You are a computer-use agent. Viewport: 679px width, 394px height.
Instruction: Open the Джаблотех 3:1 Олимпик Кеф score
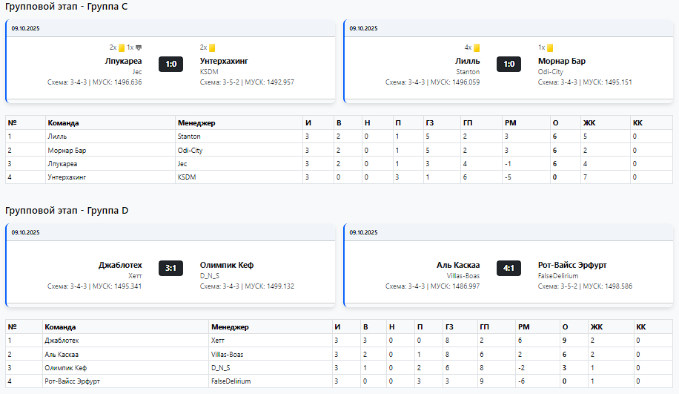[x=170, y=268]
